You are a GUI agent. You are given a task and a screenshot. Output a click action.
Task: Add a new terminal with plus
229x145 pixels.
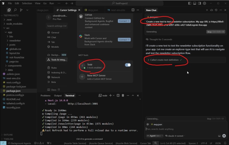[x=111, y=95]
